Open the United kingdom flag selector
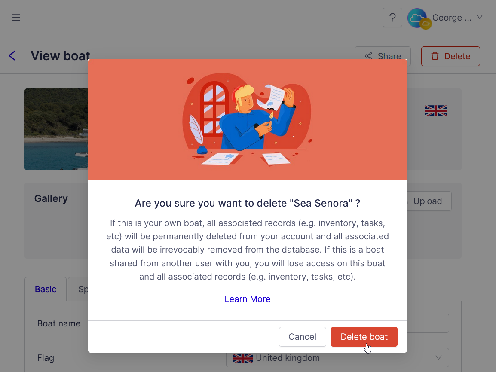496x372 pixels. tap(337, 358)
